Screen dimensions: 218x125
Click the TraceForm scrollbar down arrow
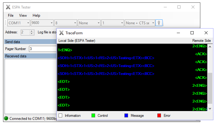coord(210,109)
